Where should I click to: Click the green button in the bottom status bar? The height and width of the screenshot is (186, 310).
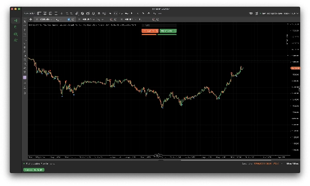click(34, 170)
